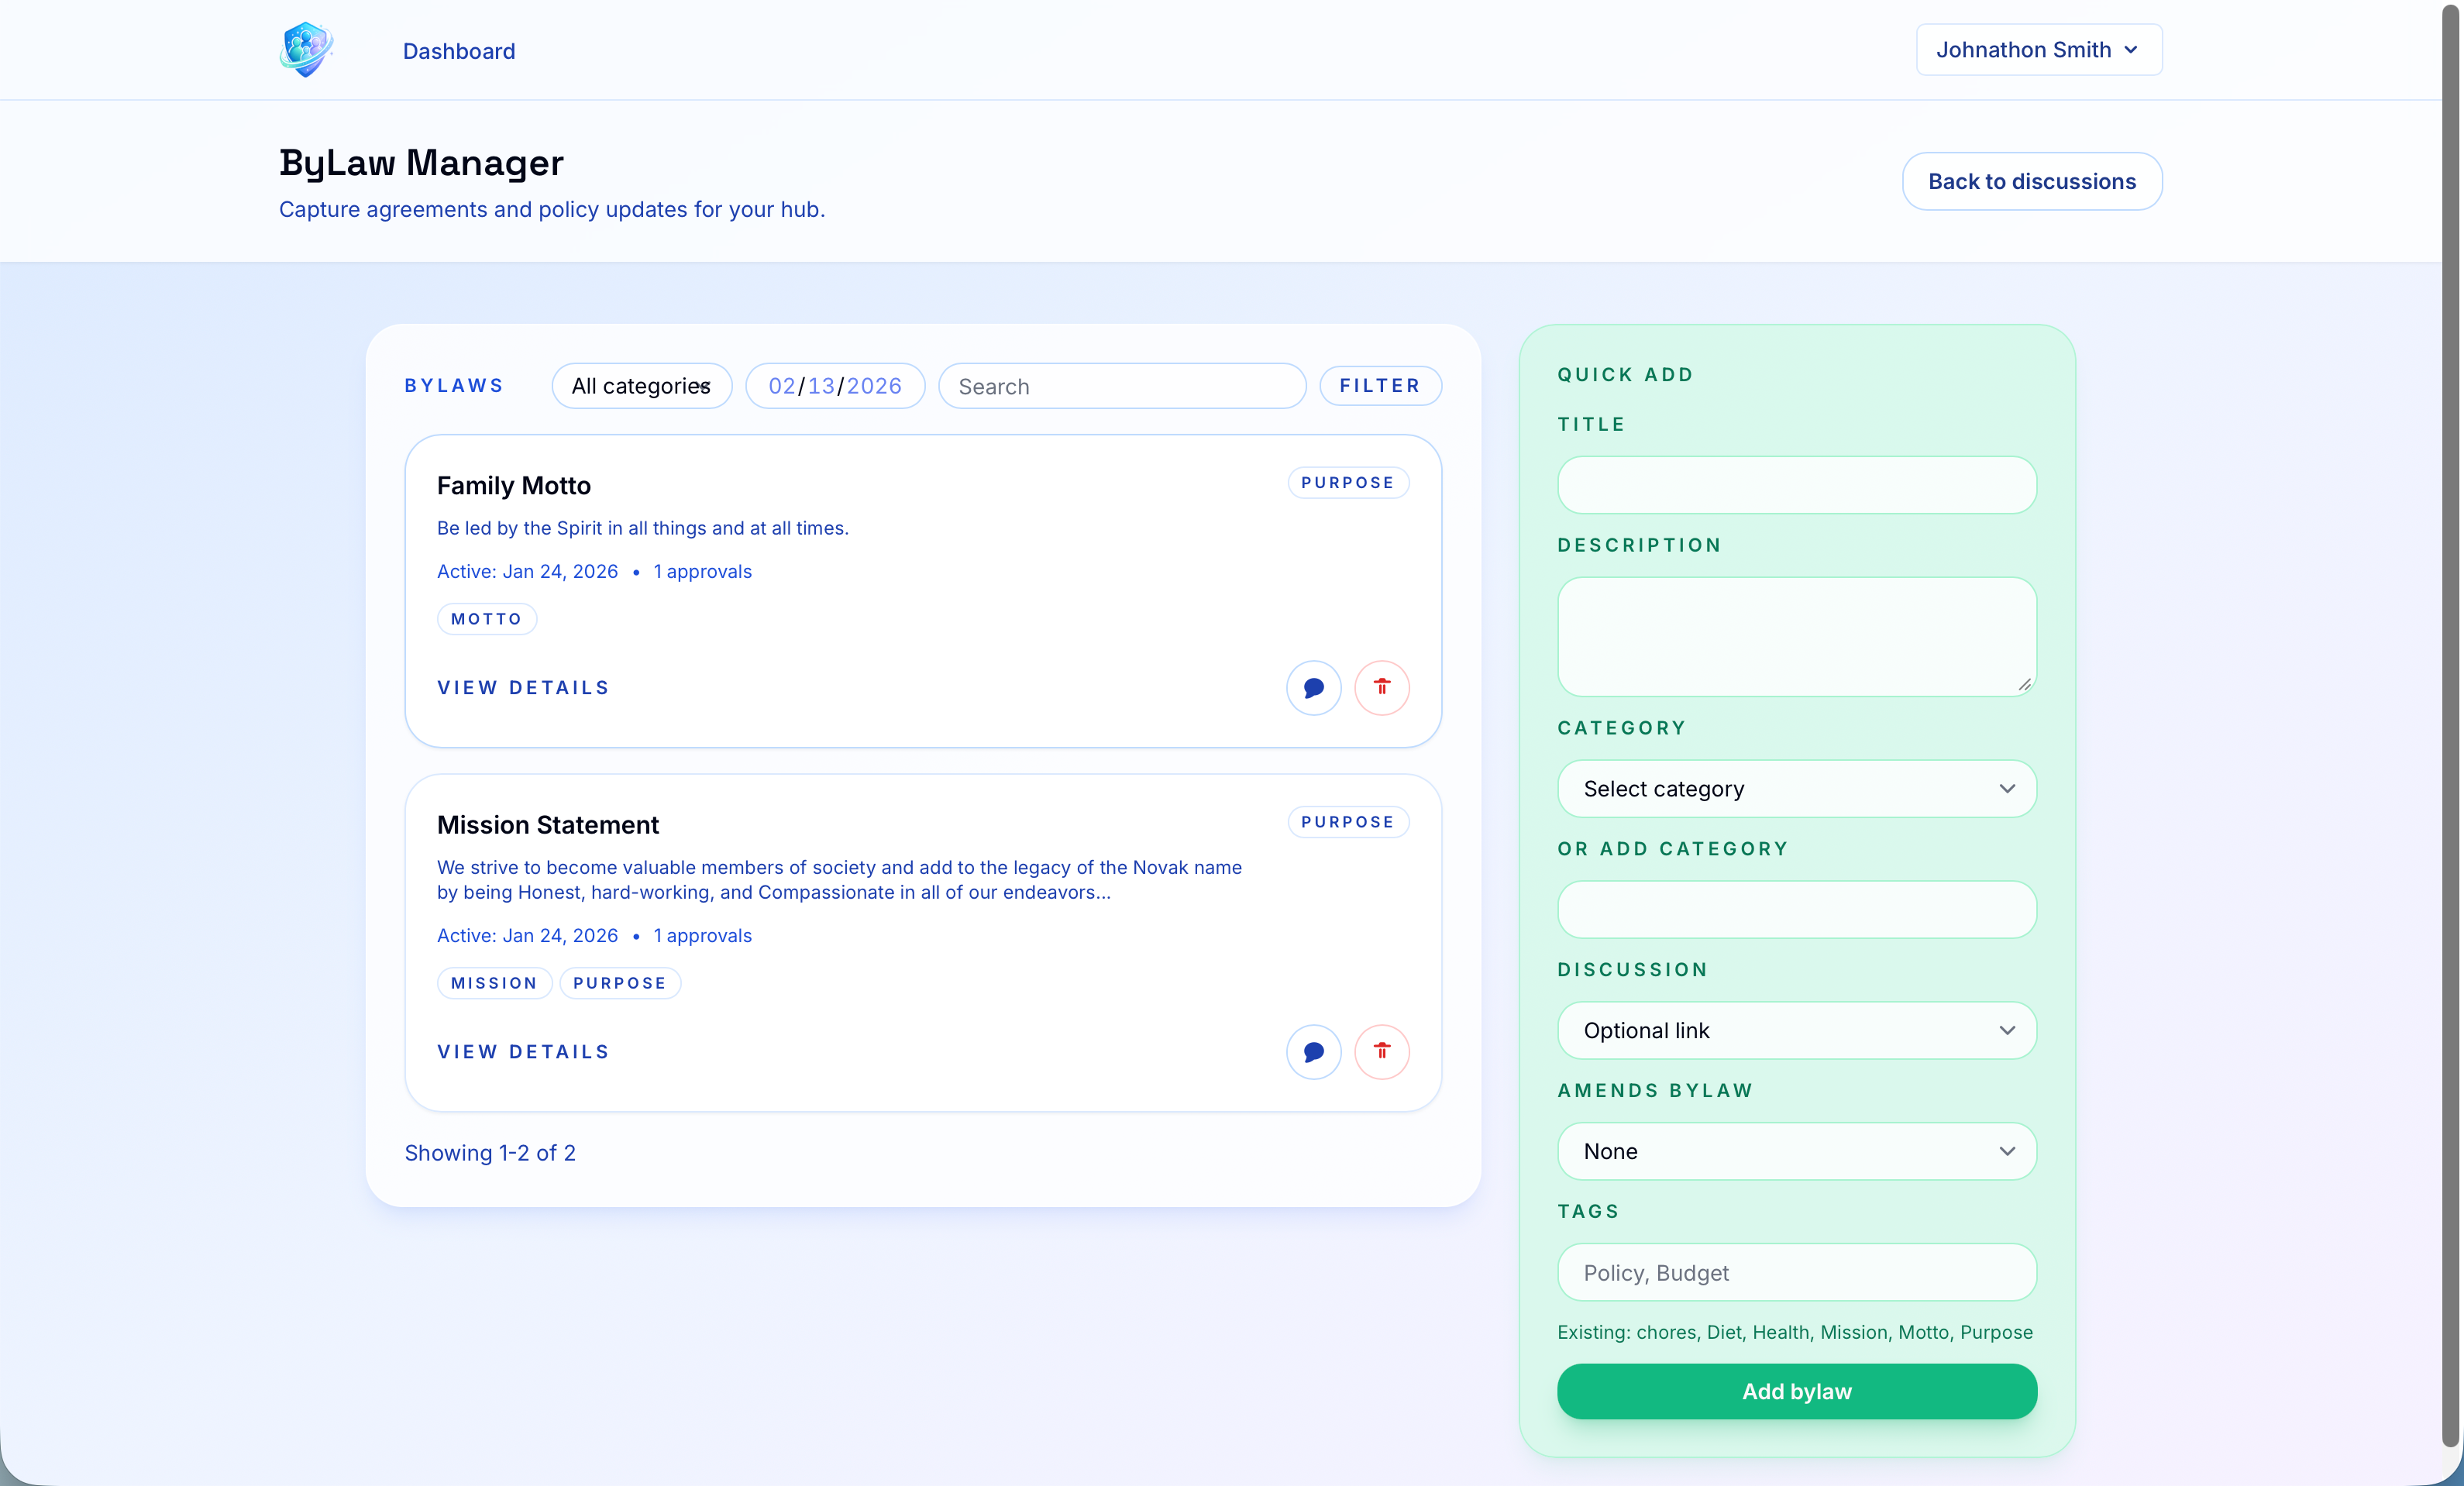Delete the Mission Statement bylaw

click(1381, 1052)
